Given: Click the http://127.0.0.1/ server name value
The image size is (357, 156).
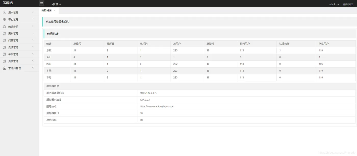Looking at the screenshot, I should click(x=149, y=93).
